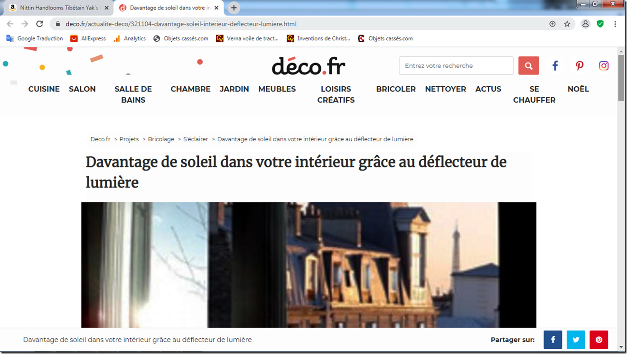Open first Objets cassés.com bookmark with globe icon
Viewport: 627px width, 354px height.
(181, 38)
